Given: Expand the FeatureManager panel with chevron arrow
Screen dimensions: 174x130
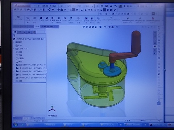Looking at the screenshot, I should (45, 32).
